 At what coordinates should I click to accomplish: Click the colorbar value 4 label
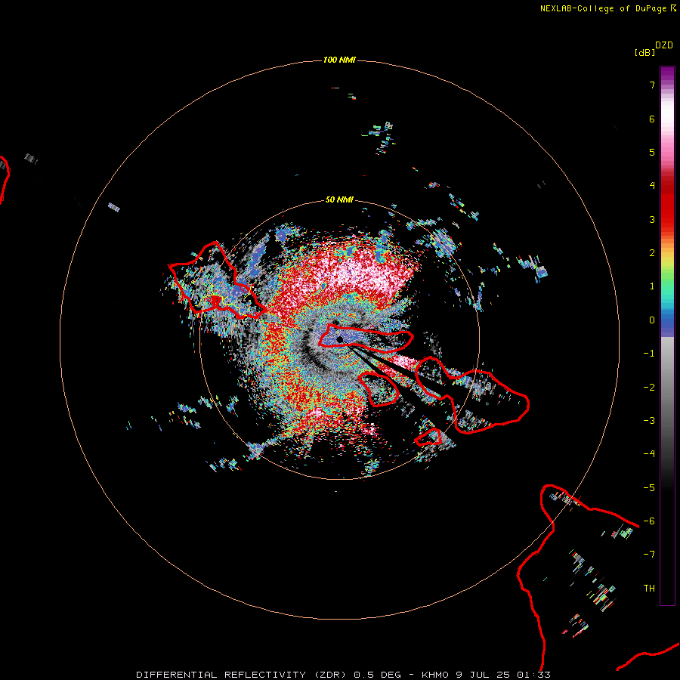(x=652, y=186)
